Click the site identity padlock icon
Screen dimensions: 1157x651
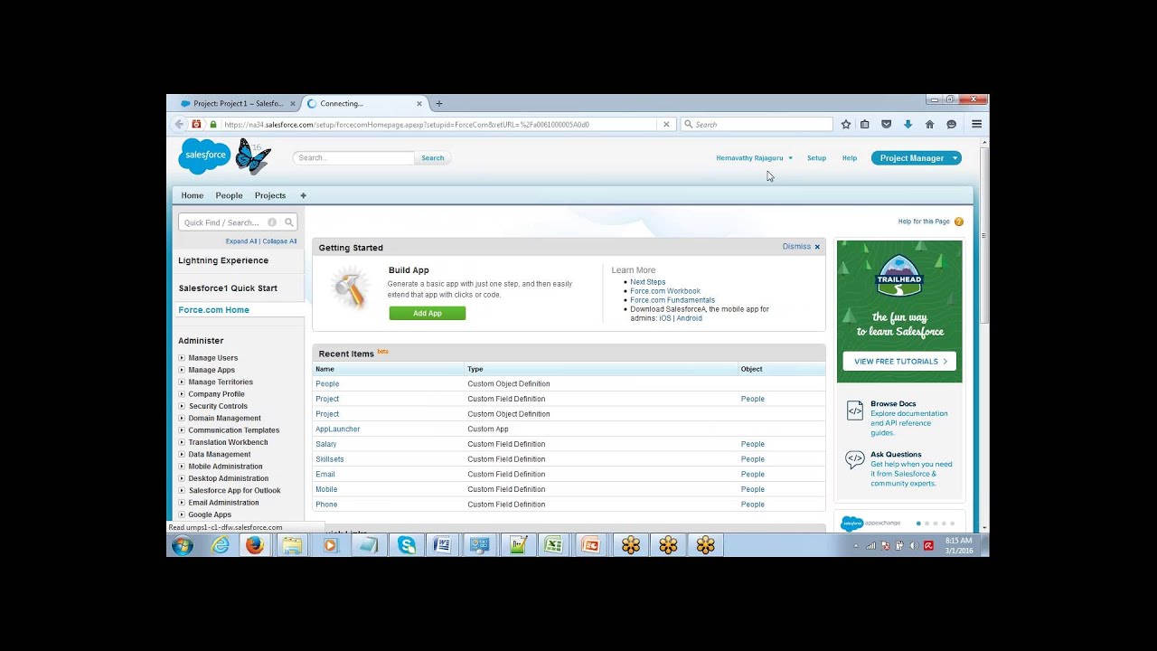213,124
